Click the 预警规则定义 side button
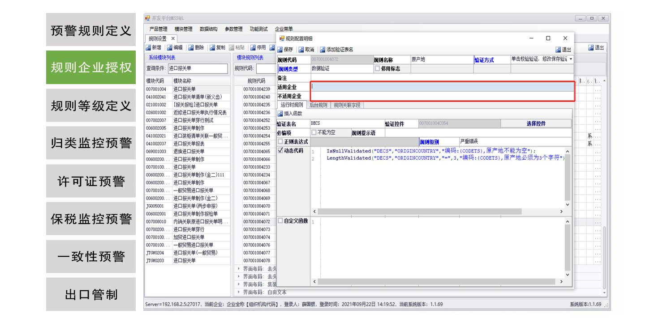654x335 pixels. point(91,30)
